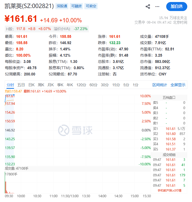Switch to the 1分 interval chart
The width and height of the screenshot is (192, 202).
point(135,85)
